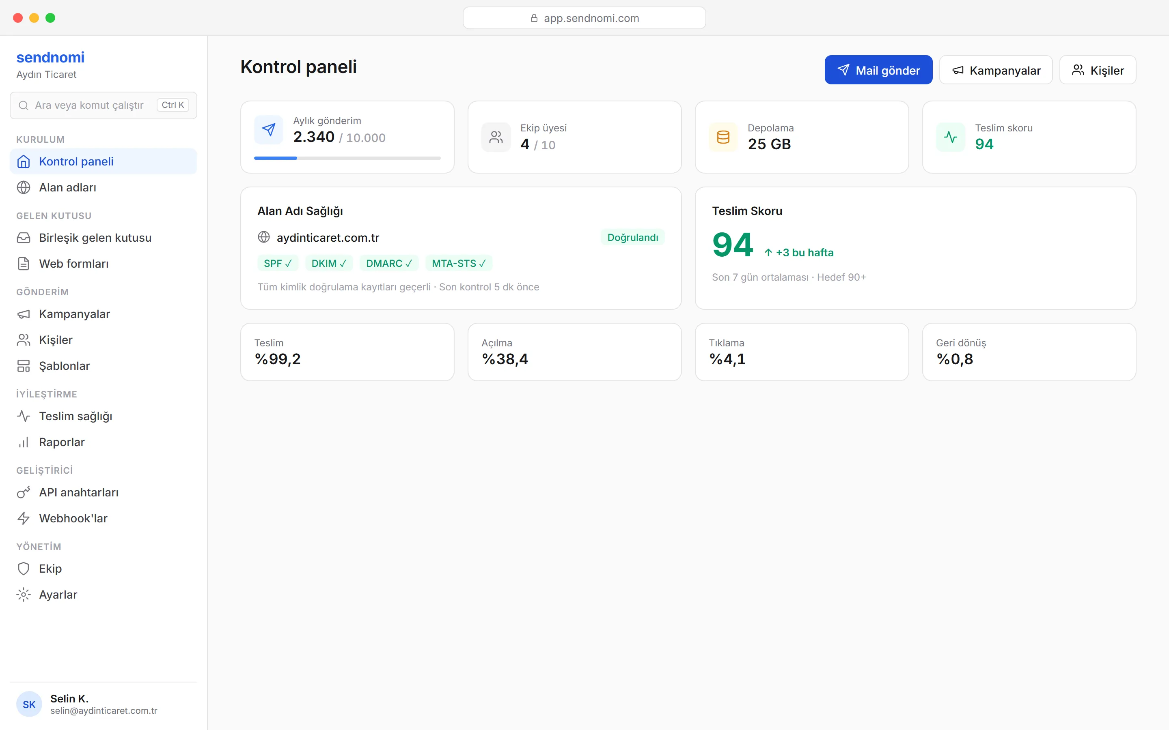This screenshot has height=730, width=1169.
Task: Click the Ara veya komut çalıştır search field
Action: (104, 105)
